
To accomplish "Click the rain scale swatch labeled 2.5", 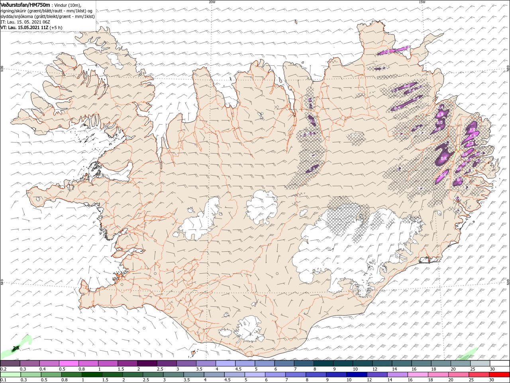I will (x=153, y=375).
